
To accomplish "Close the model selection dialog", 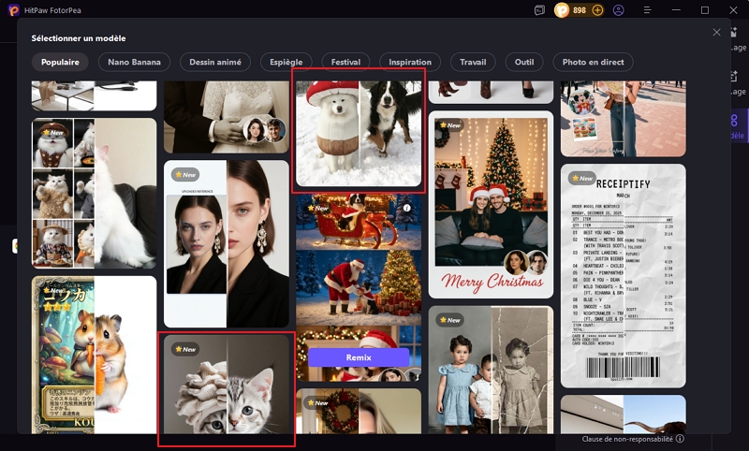I will point(716,32).
